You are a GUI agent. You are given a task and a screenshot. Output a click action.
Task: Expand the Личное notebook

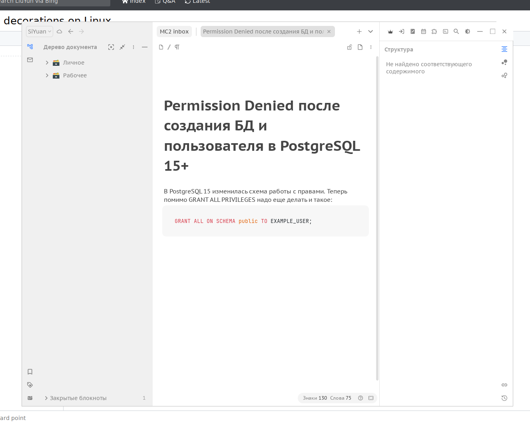[x=47, y=63]
